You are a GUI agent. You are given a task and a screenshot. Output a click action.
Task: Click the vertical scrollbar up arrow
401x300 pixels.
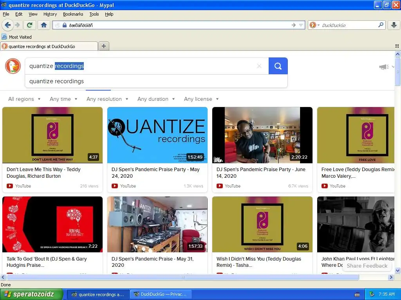click(x=397, y=54)
